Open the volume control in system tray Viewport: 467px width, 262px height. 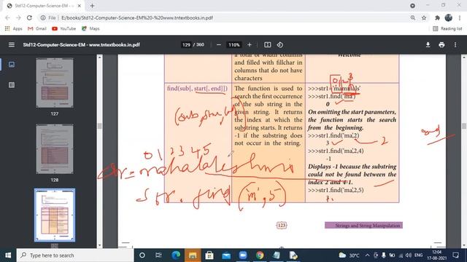tap(409, 255)
